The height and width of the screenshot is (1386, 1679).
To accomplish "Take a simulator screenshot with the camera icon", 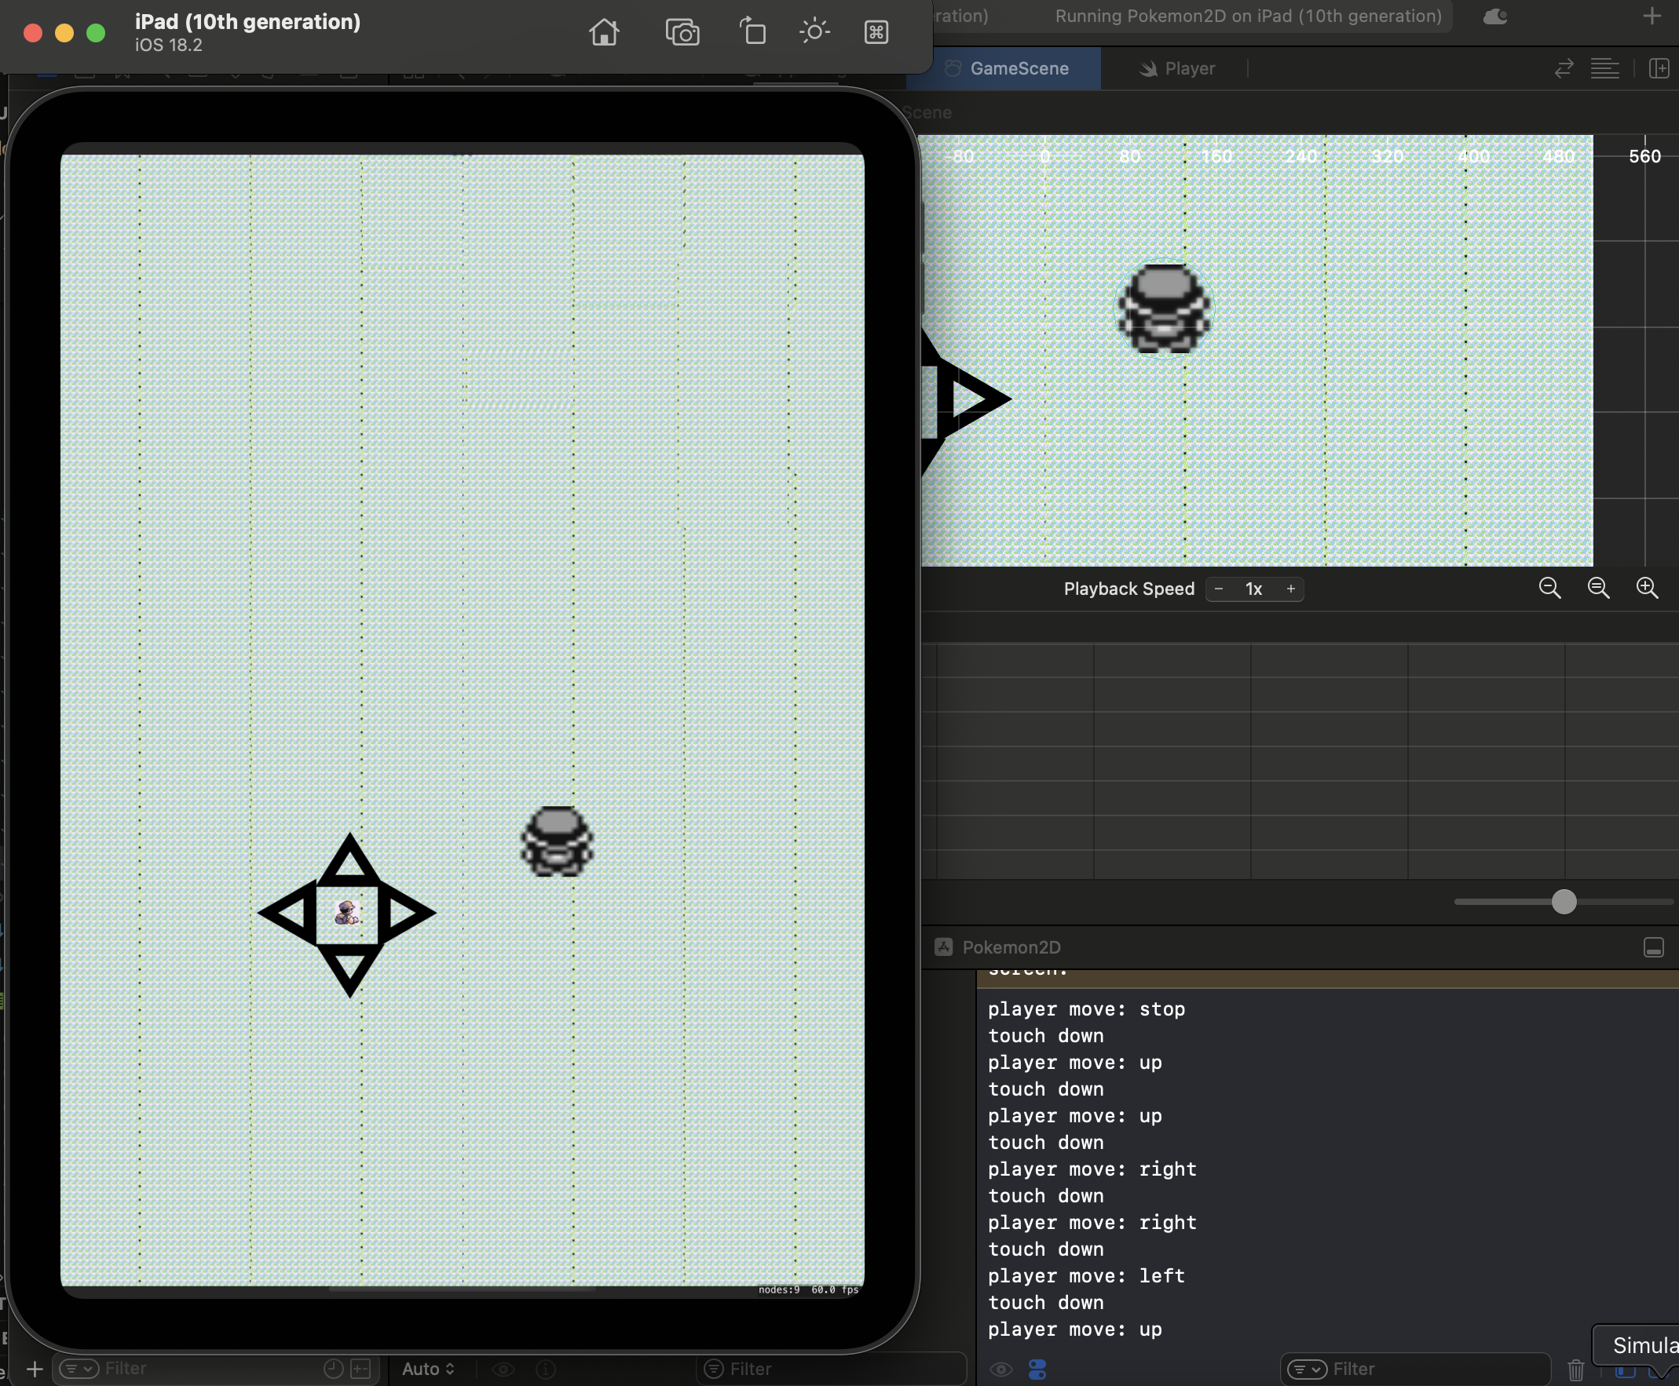I will (682, 33).
